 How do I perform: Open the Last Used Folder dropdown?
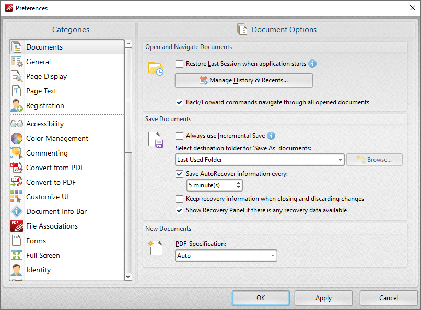(260, 160)
